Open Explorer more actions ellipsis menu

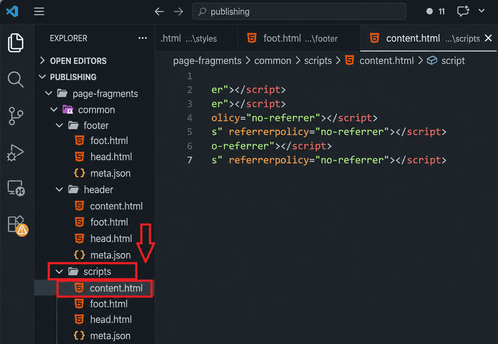[x=143, y=38]
